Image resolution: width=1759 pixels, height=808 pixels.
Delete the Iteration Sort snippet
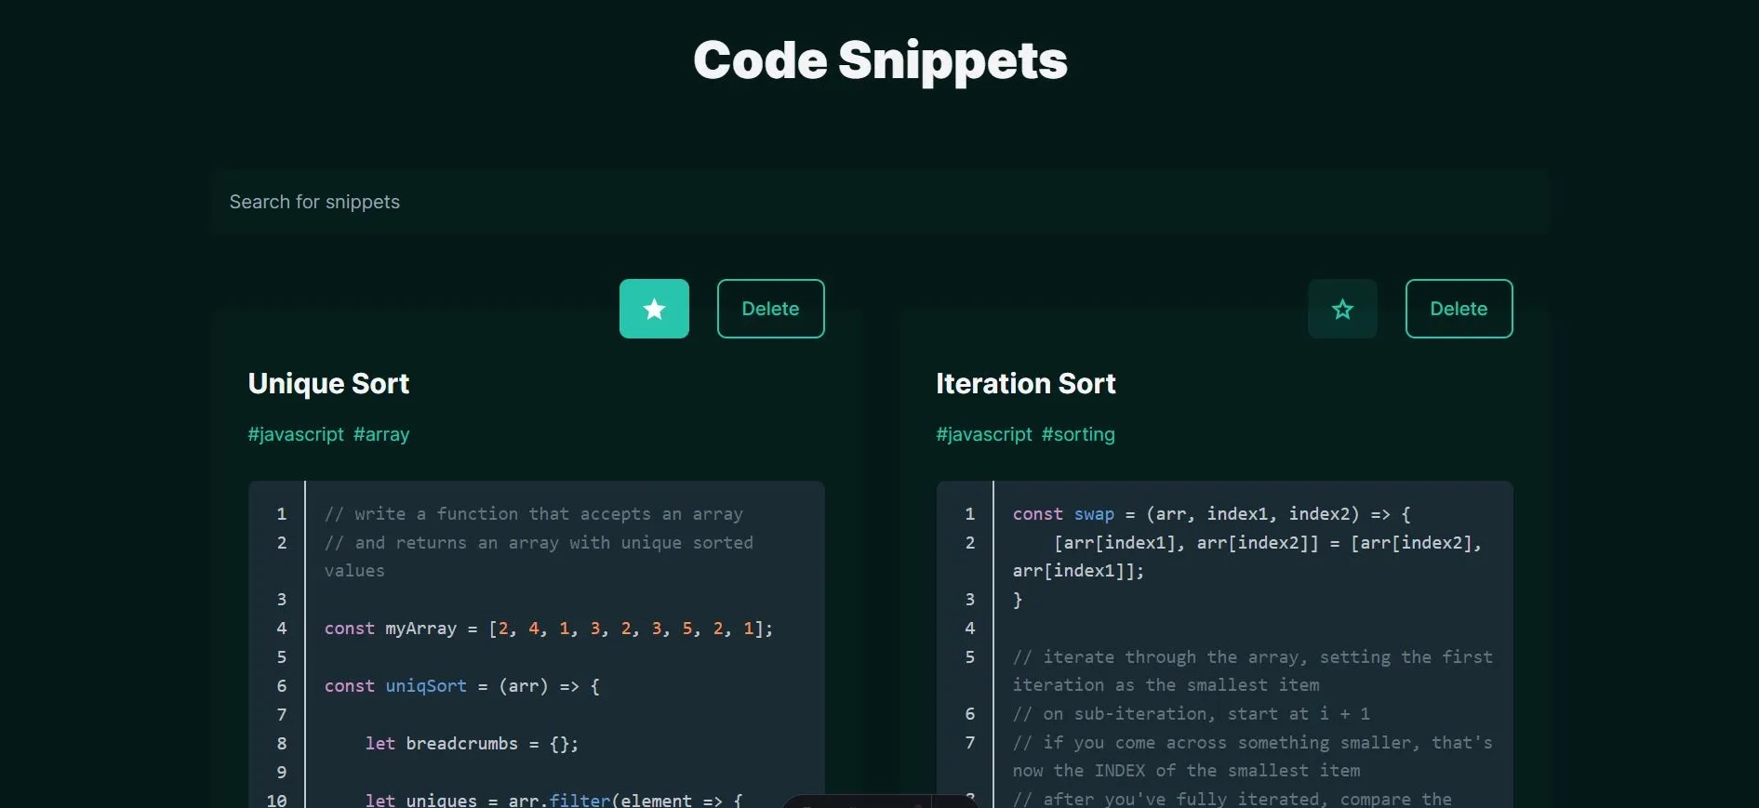coord(1458,309)
